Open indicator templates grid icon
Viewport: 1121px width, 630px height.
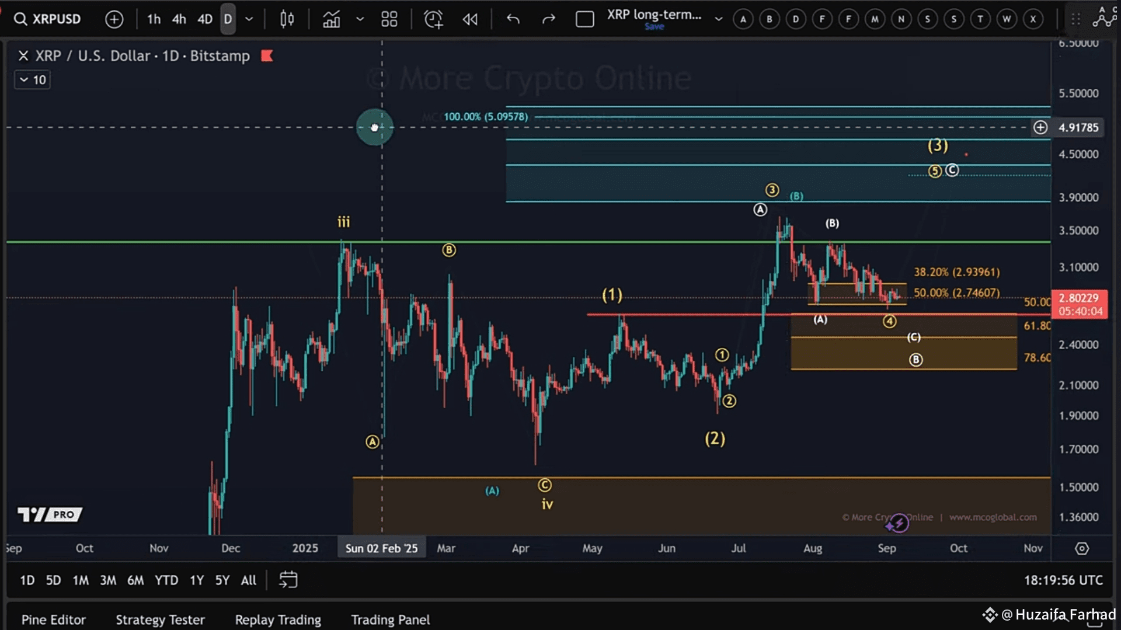(389, 19)
